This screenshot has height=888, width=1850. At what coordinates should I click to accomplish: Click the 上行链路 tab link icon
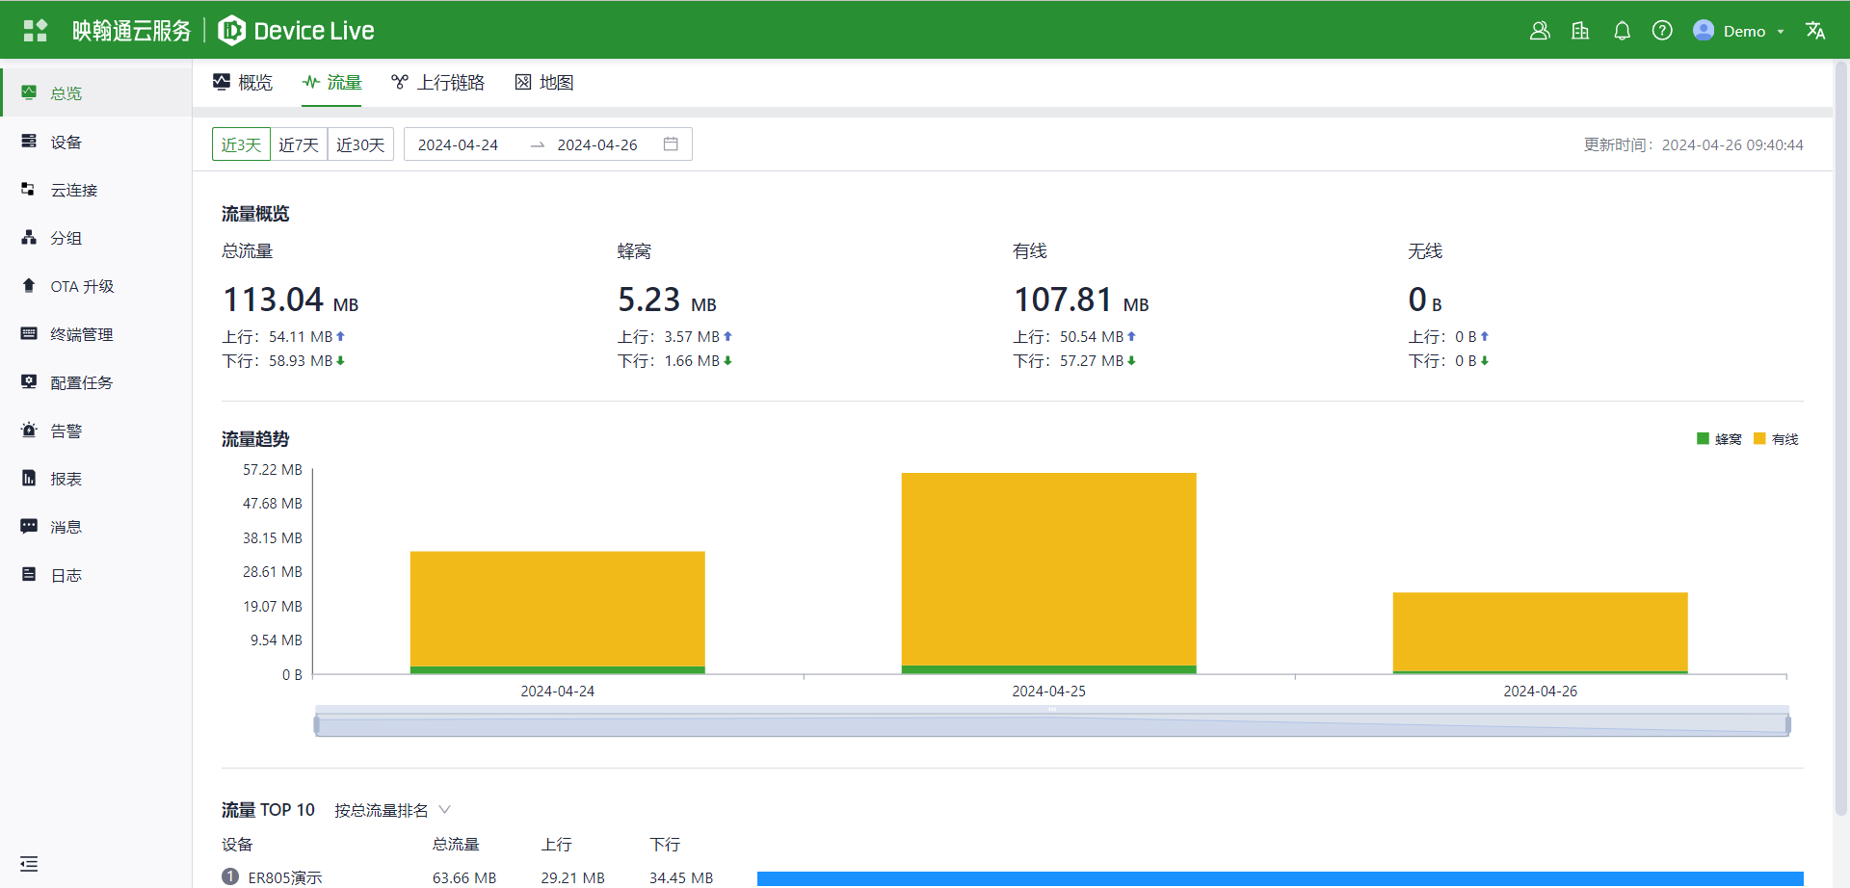point(400,82)
